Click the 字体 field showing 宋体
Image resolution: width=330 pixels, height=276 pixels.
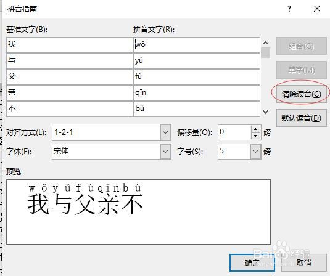click(x=106, y=152)
